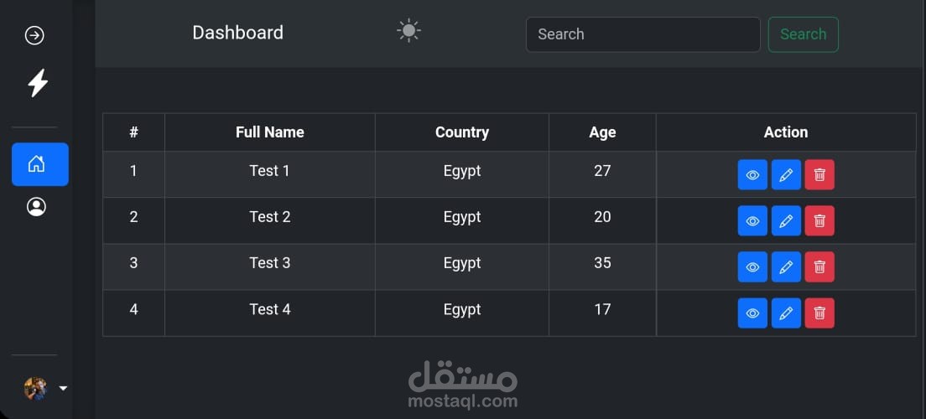Viewport: 926px width, 419px height.
Task: Click the lightning bolt logo icon
Action: pyautogui.click(x=38, y=83)
